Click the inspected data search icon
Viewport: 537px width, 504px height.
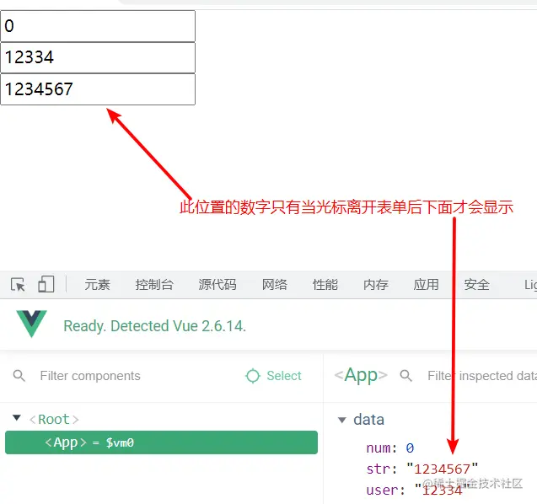click(x=405, y=376)
